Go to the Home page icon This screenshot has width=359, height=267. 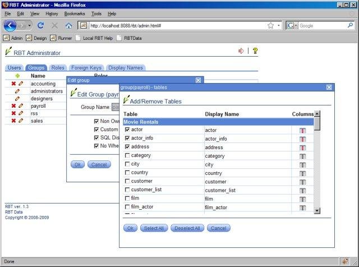tap(68, 26)
